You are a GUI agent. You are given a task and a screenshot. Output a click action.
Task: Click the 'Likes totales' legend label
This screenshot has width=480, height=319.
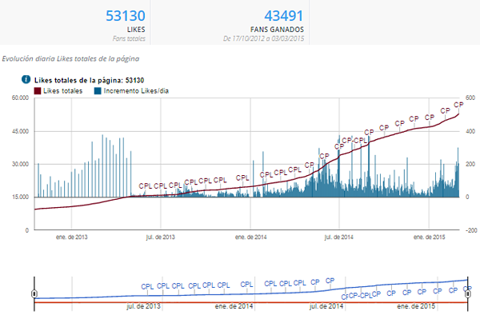coord(62,91)
